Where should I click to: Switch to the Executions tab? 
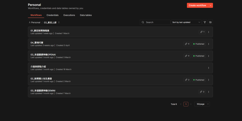click(69, 15)
